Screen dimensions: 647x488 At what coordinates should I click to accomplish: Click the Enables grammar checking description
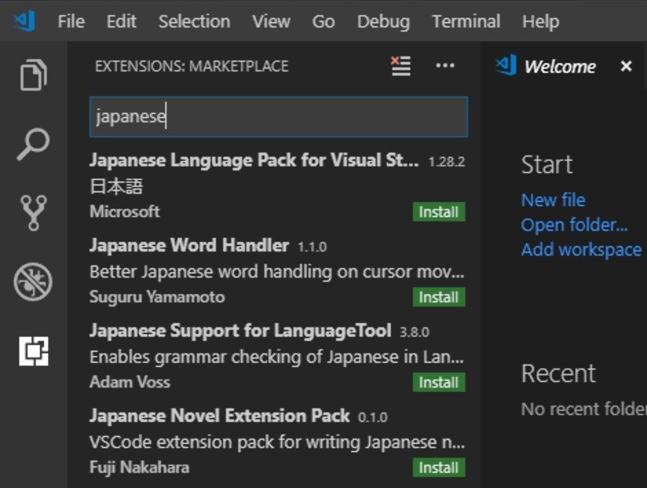pos(277,357)
